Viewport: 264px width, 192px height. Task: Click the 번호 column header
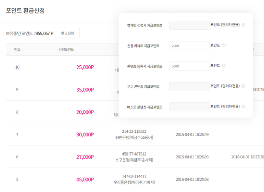point(17,49)
